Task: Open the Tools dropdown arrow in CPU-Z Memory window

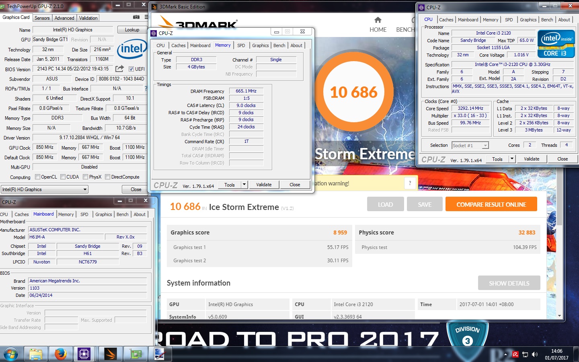Action: click(244, 184)
